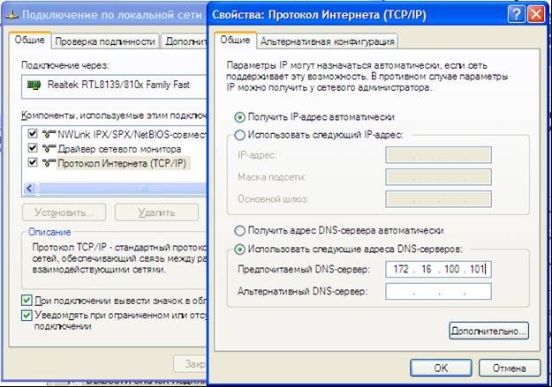Click the NWLink IPX/SPX protocol icon
The width and height of the screenshot is (552, 387).
[50, 134]
